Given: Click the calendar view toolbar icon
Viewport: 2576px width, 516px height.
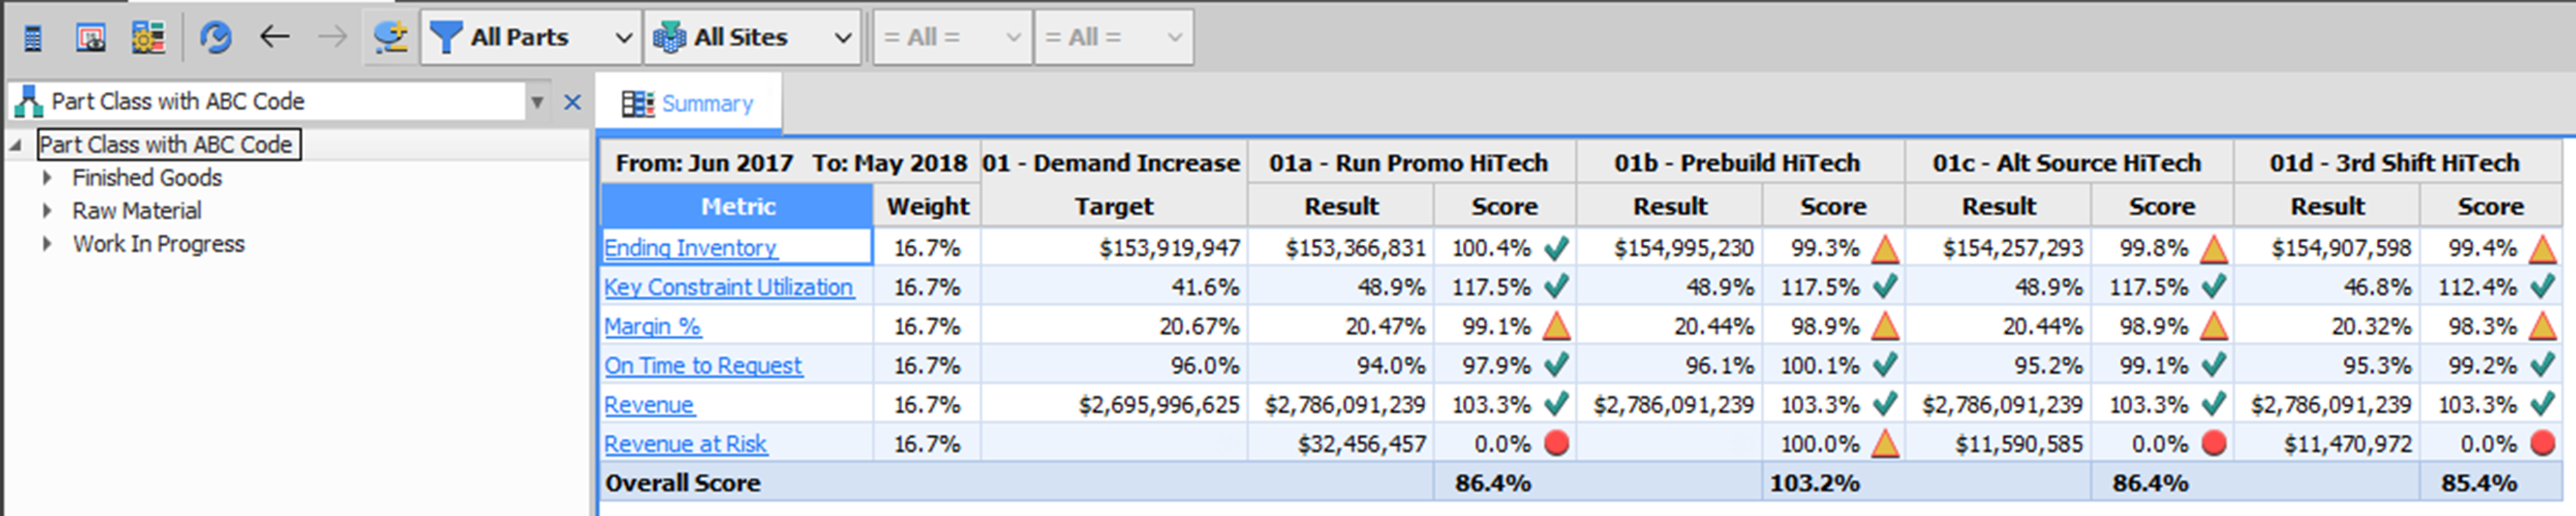Looking at the screenshot, I should (x=91, y=38).
